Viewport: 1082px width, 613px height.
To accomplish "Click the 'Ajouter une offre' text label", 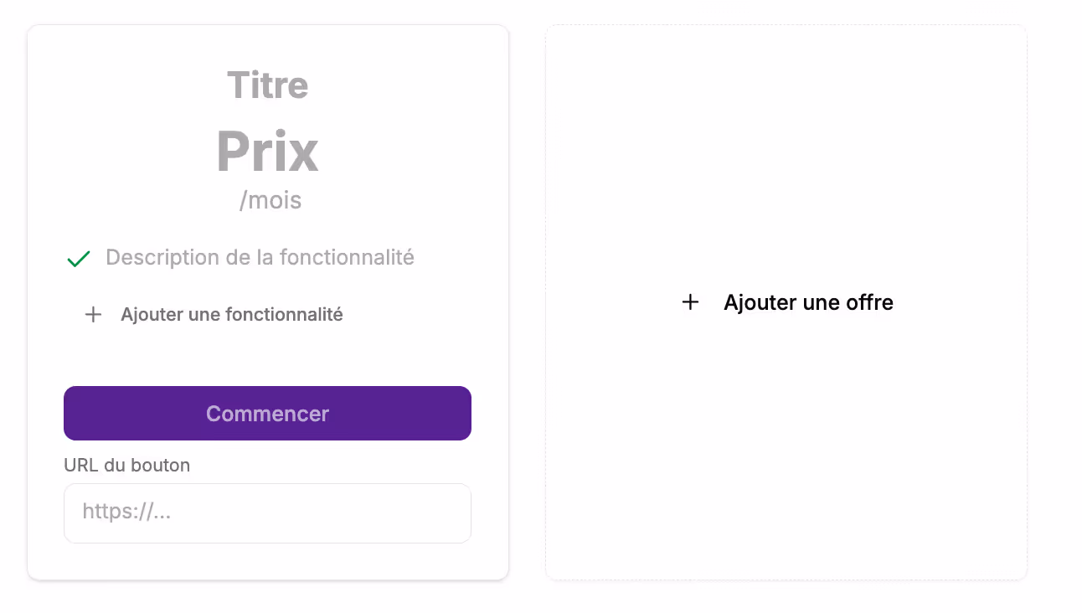I will click(809, 302).
